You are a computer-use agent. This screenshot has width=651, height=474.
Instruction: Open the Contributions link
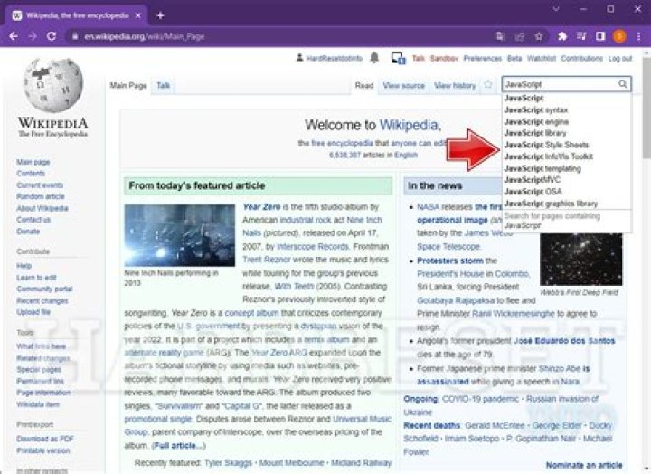coord(581,58)
